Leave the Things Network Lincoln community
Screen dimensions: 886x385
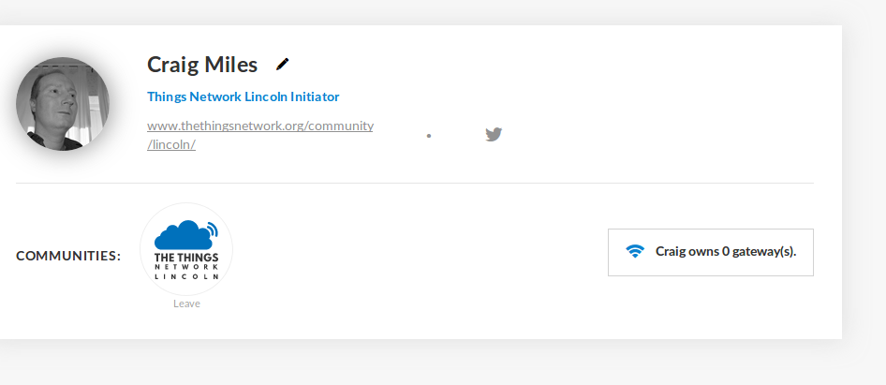(186, 304)
